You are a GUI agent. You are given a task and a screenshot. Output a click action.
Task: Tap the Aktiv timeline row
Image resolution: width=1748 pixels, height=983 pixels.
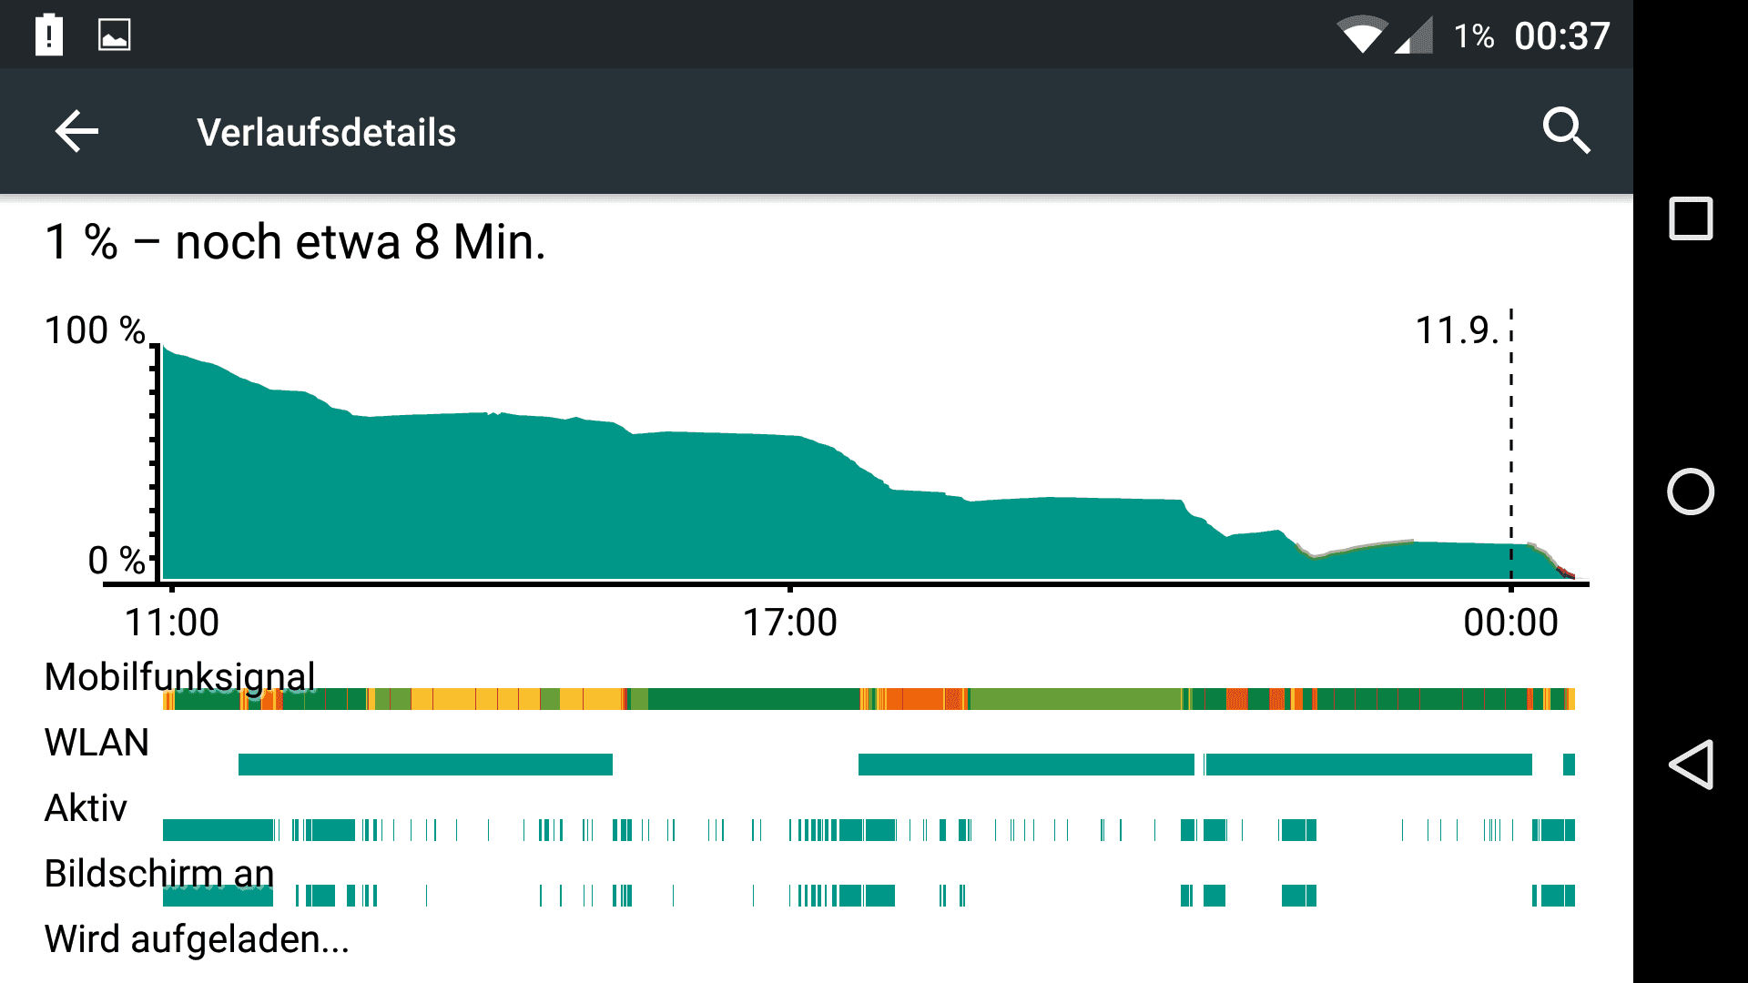click(869, 830)
